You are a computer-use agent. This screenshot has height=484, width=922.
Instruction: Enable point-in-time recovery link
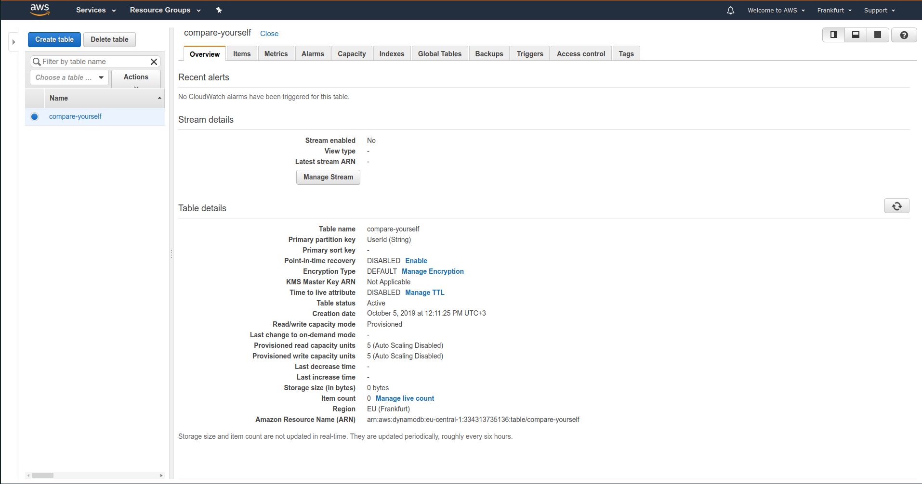tap(416, 261)
